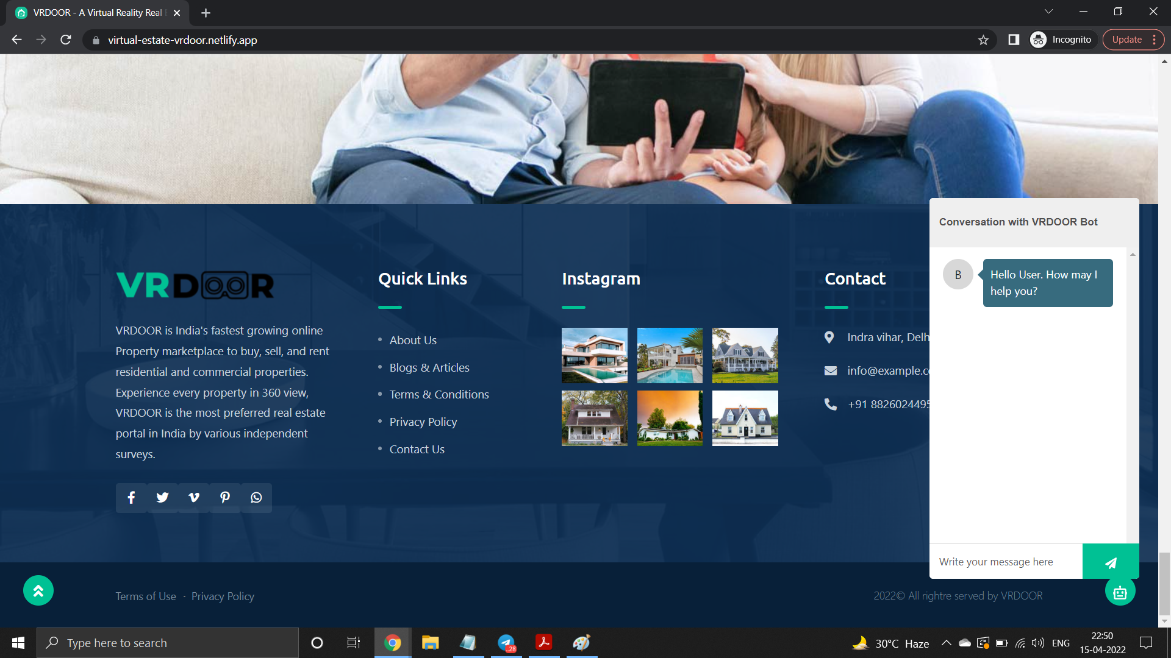Switch to the VRDOOR browser tab
This screenshot has height=658, width=1171.
coord(98,13)
